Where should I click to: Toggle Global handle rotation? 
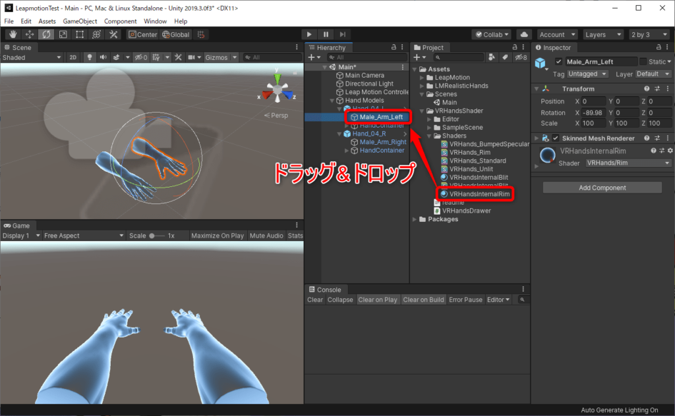click(x=175, y=34)
